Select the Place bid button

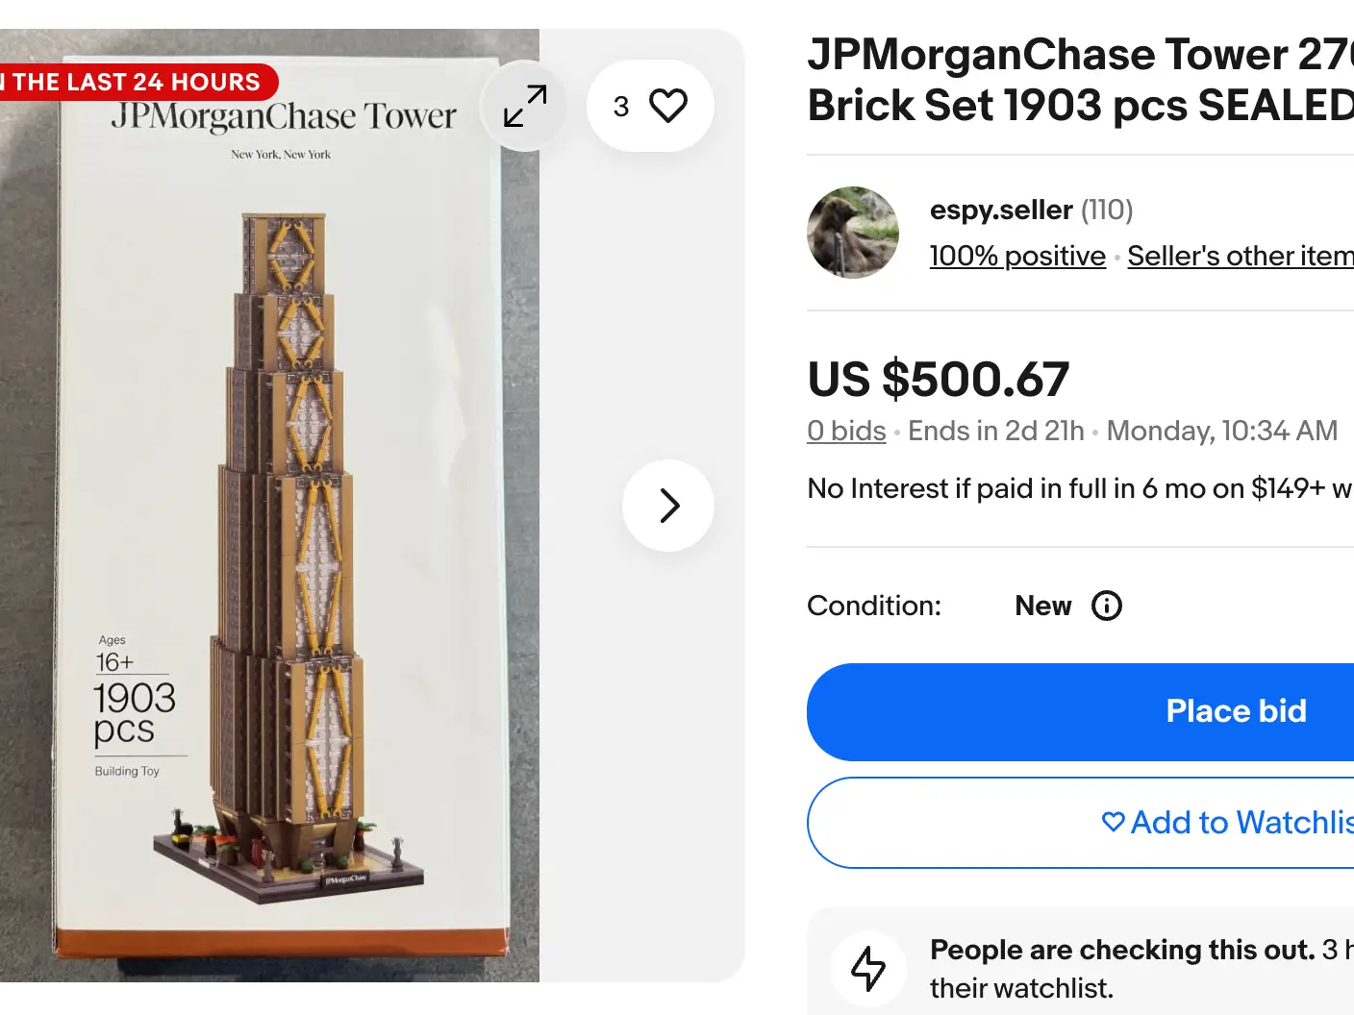pos(1236,711)
